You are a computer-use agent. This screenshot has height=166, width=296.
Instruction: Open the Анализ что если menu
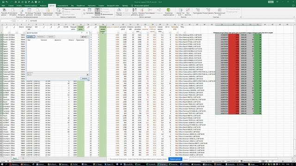click(180, 12)
